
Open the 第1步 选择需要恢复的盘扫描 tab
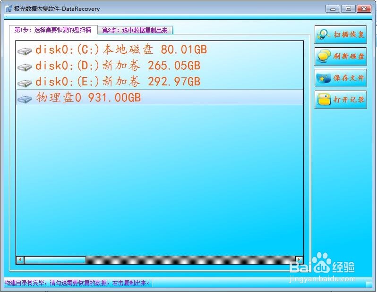53,30
